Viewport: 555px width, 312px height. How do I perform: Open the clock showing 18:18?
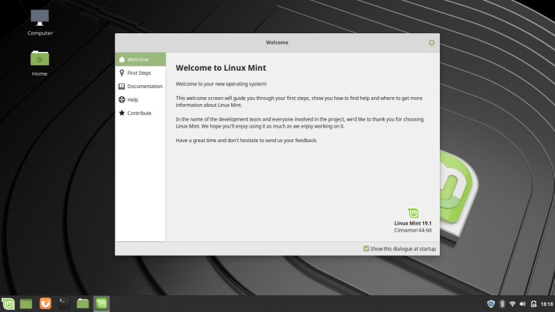point(547,304)
